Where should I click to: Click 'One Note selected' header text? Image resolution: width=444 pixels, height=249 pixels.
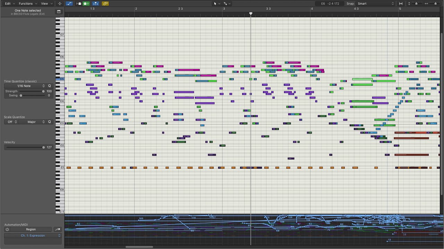pyautogui.click(x=28, y=10)
